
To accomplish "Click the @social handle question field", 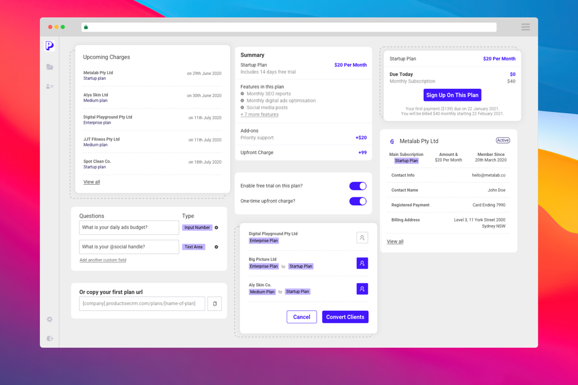I will point(129,247).
